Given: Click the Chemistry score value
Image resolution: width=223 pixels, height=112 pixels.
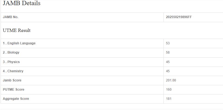Looking at the screenshot, I should (x=168, y=71).
